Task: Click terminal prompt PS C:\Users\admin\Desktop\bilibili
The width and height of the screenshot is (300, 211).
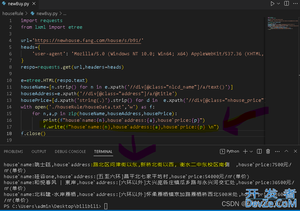Action: click(52, 206)
